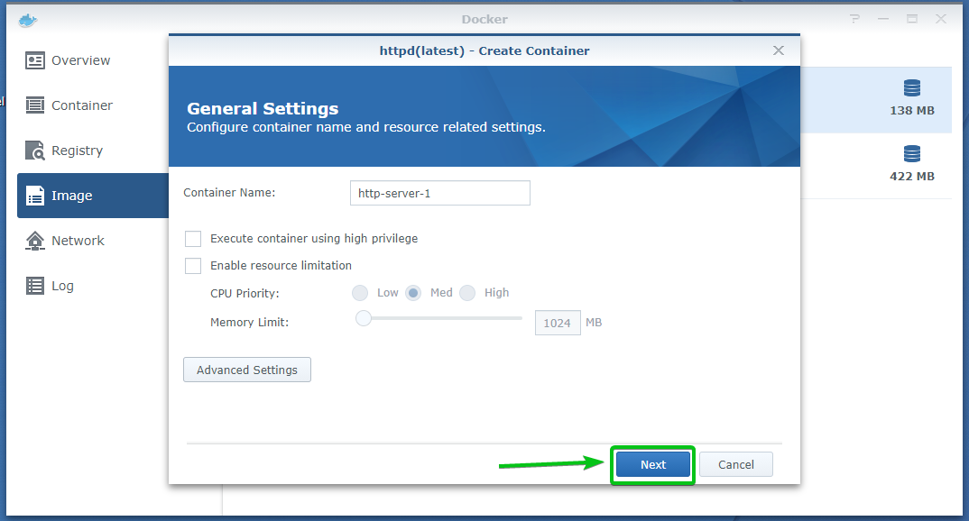Screen dimensions: 969x521
Task: Select Med CPU priority
Action: pos(413,293)
